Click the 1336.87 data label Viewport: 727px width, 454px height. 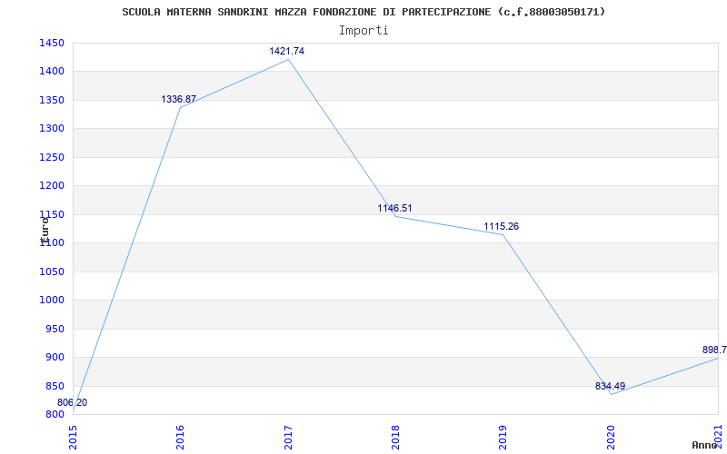pos(178,100)
